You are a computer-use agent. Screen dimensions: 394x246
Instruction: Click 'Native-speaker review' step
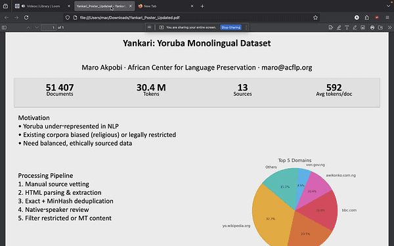(54, 210)
